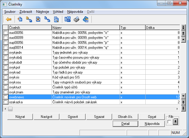Image resolution: width=189 pixels, height=138 pixels.
Task: Click the yellow back arrow icon
Action: [9, 20]
